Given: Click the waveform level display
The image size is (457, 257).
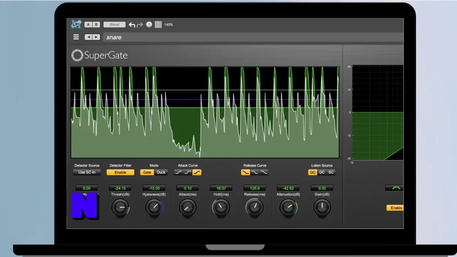Looking at the screenshot, I should [205, 112].
